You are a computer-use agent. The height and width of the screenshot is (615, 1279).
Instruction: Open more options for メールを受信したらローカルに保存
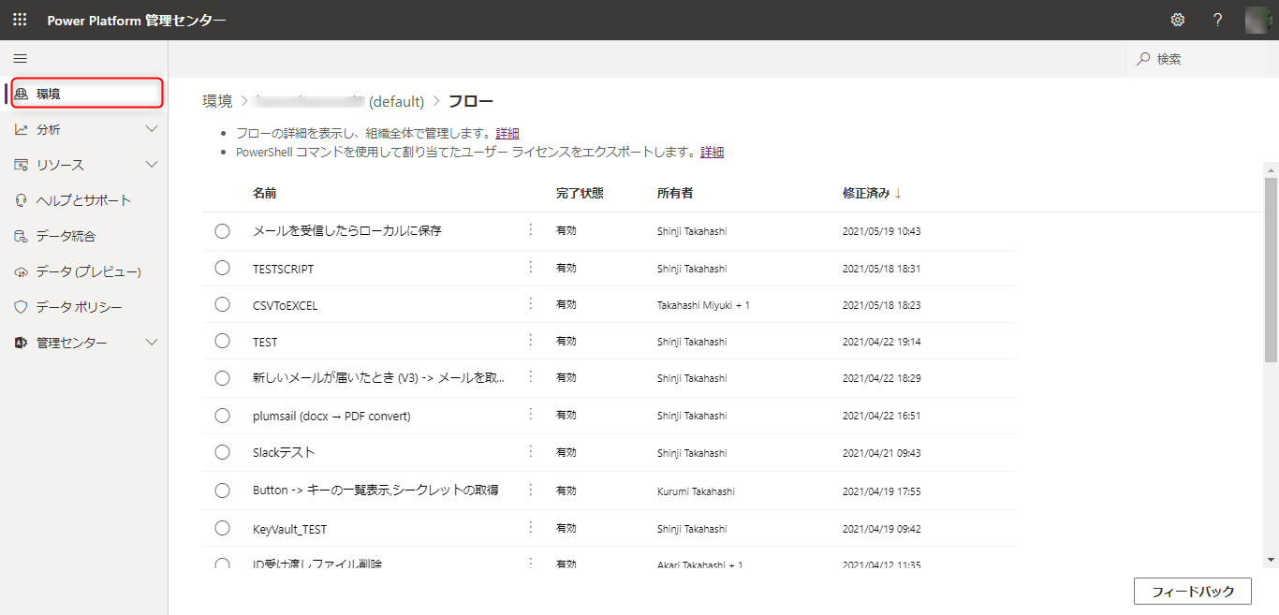tap(531, 229)
